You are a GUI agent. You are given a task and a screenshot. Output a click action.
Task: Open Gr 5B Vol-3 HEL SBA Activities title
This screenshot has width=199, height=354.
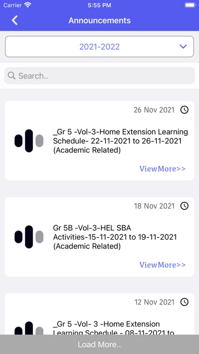[115, 237]
